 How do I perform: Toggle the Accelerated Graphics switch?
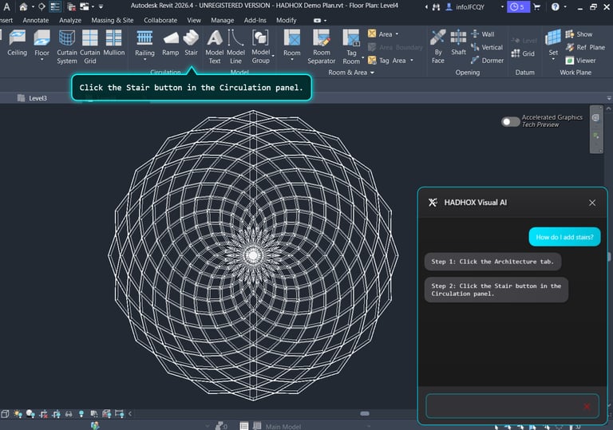tap(510, 121)
